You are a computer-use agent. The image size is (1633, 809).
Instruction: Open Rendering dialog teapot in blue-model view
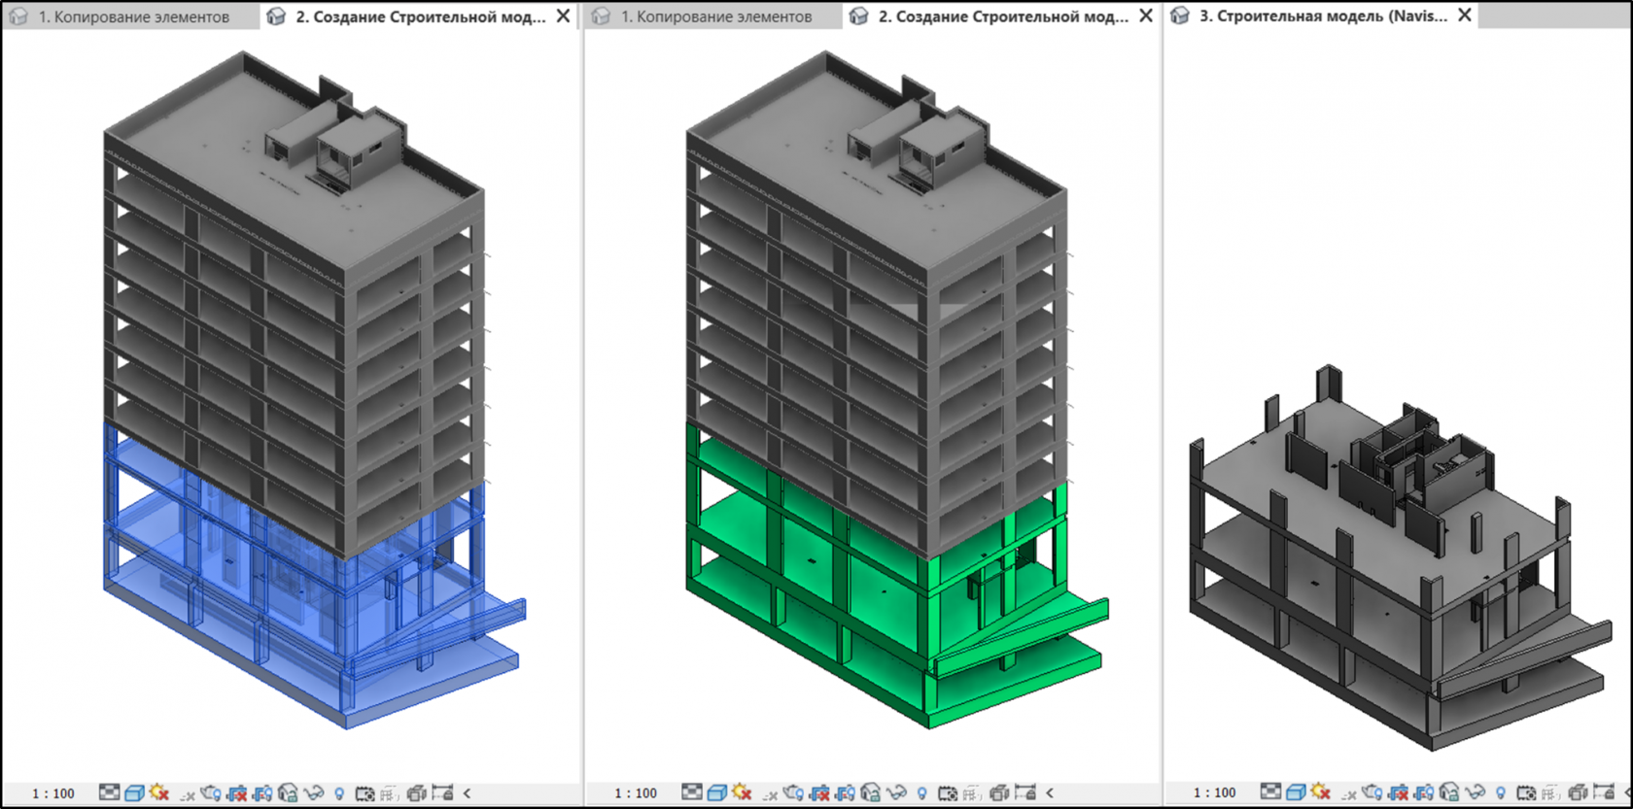[211, 792]
